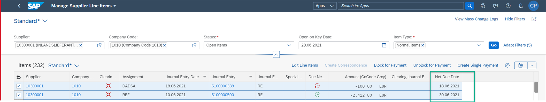The image size is (546, 102).
Task: Click the Block for Payment link
Action: [390, 65]
